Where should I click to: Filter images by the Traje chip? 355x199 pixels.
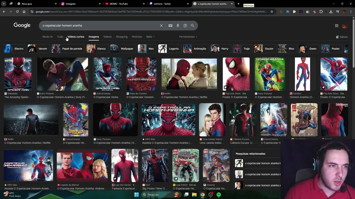243,49
